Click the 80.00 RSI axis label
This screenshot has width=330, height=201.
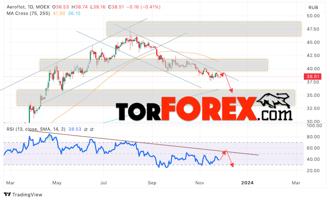(313, 137)
